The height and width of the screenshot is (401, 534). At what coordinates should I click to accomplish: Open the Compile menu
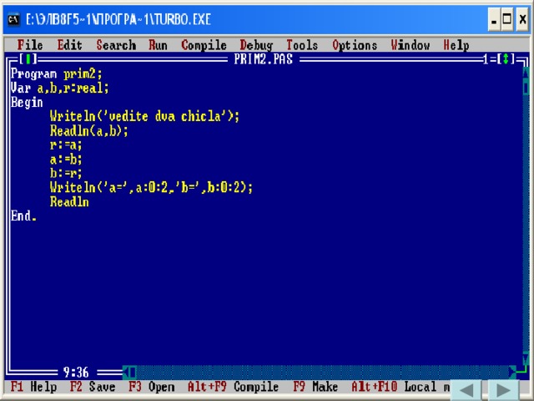(204, 45)
